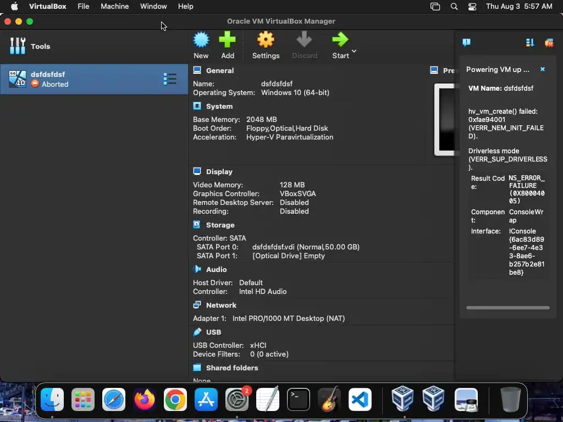Screen dimensions: 563x422
Task: Open Settings via the orange gear icon
Action: (x=266, y=40)
